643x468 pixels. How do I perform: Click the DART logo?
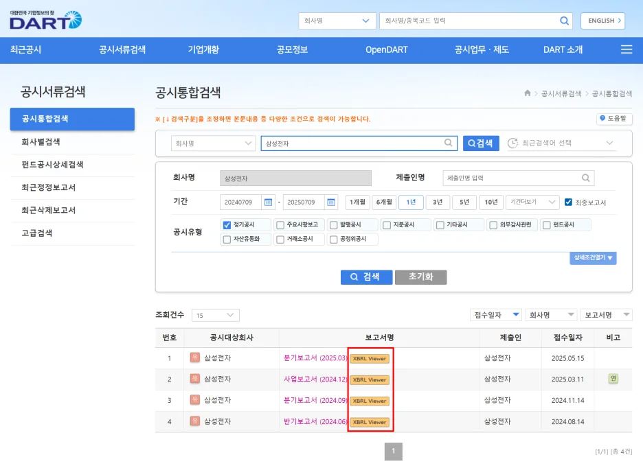[x=45, y=19]
